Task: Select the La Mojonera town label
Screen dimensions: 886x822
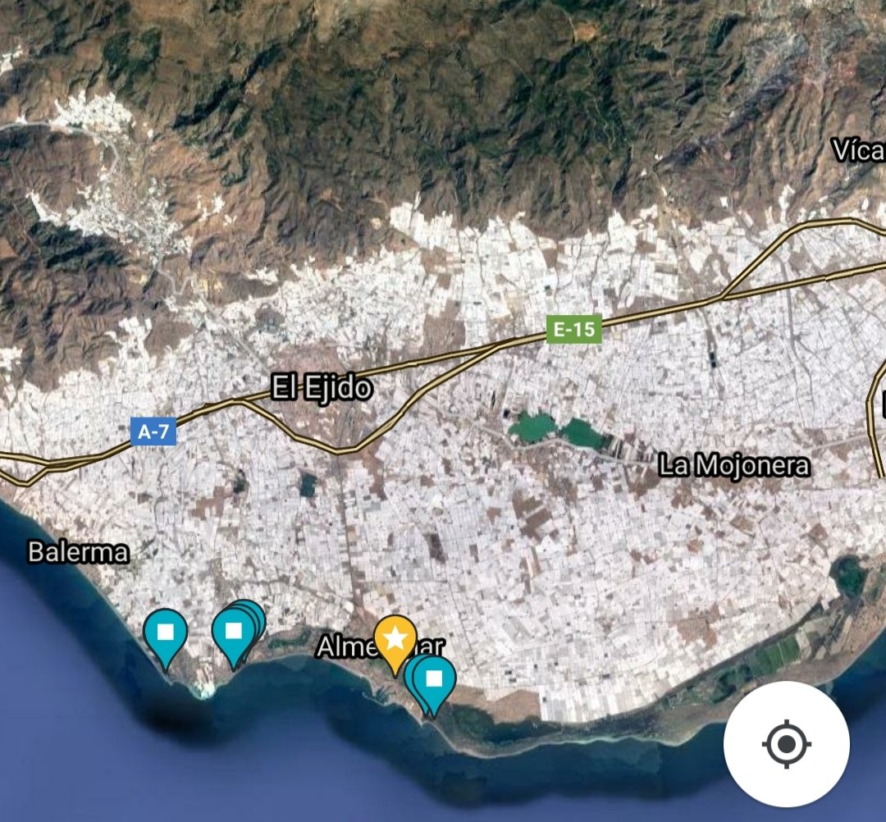Action: [734, 465]
